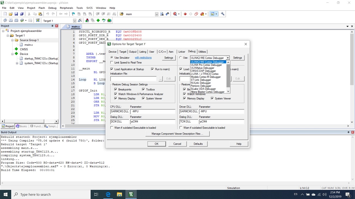Toggle a bookmark on current line
This screenshot has height=199, width=355.
[74, 14]
